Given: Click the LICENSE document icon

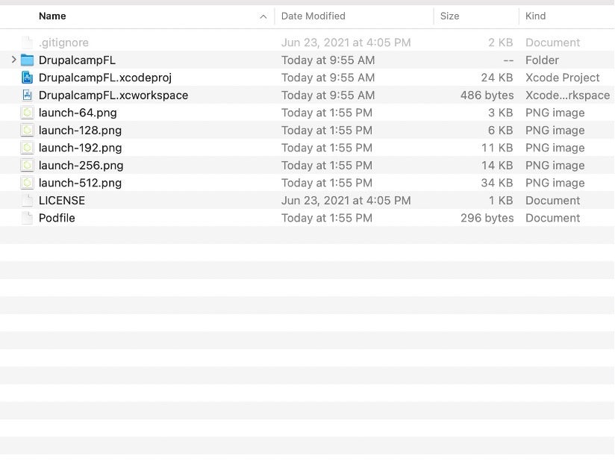Looking at the screenshot, I should click(28, 201).
